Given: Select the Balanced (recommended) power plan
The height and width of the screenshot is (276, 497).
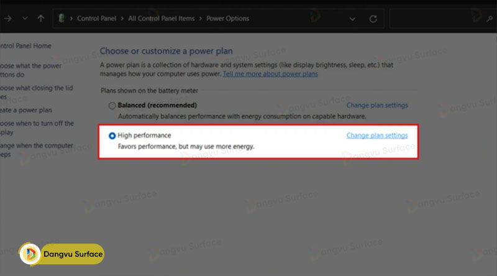Looking at the screenshot, I should [112, 106].
